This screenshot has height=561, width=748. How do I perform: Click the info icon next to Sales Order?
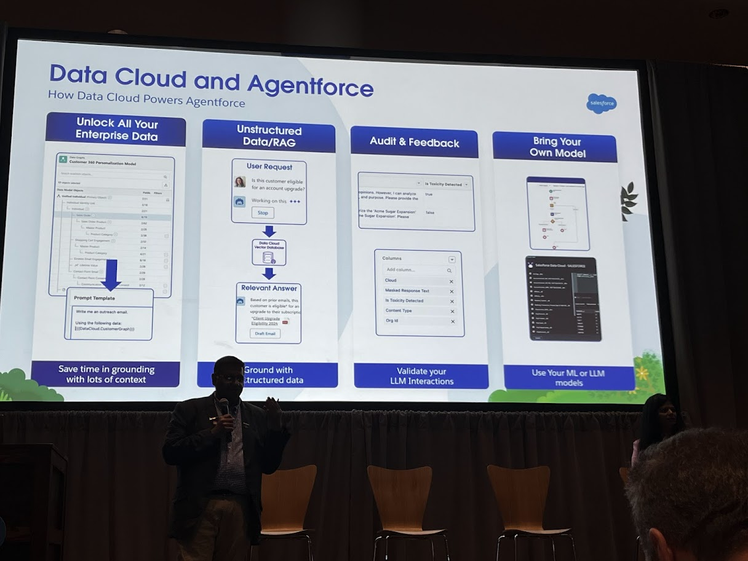pyautogui.click(x=94, y=216)
